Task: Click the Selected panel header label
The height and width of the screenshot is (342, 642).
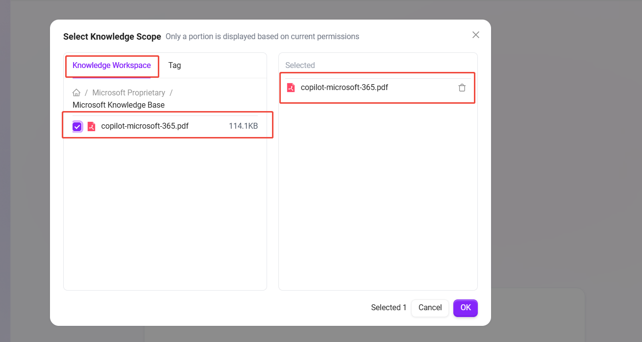Action: pos(300,65)
